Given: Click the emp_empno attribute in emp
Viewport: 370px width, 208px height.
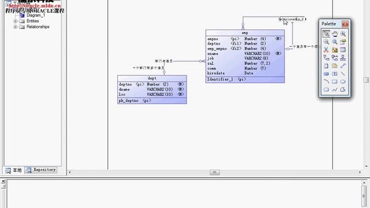Looking at the screenshot, I should pos(217,49).
